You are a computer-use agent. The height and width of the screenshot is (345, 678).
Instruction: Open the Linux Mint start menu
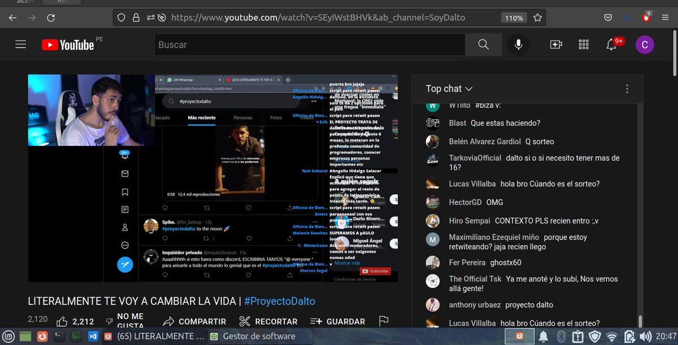click(10, 336)
